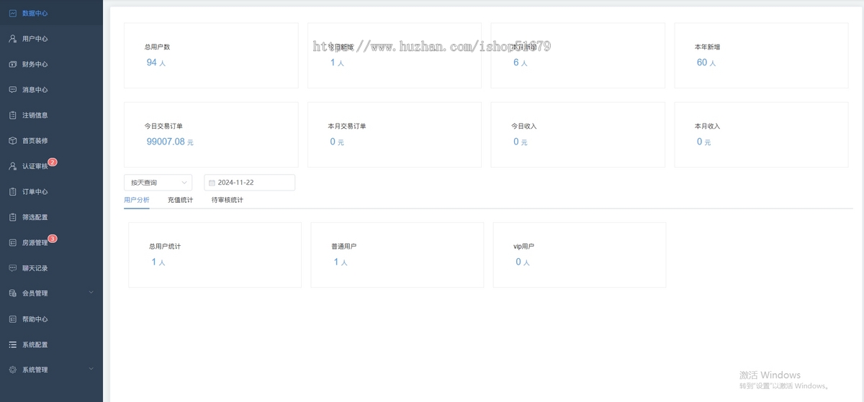Click the 本月收入 label
Viewport: 864px width, 402px height.
[x=707, y=126]
